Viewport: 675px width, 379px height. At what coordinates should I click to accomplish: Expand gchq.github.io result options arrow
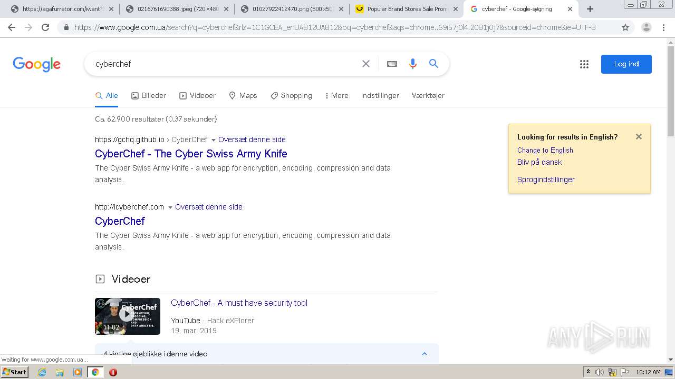(x=214, y=140)
